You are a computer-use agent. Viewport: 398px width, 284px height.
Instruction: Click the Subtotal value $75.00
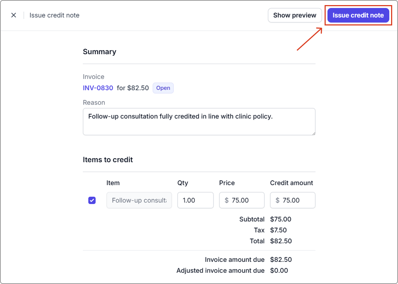point(281,219)
